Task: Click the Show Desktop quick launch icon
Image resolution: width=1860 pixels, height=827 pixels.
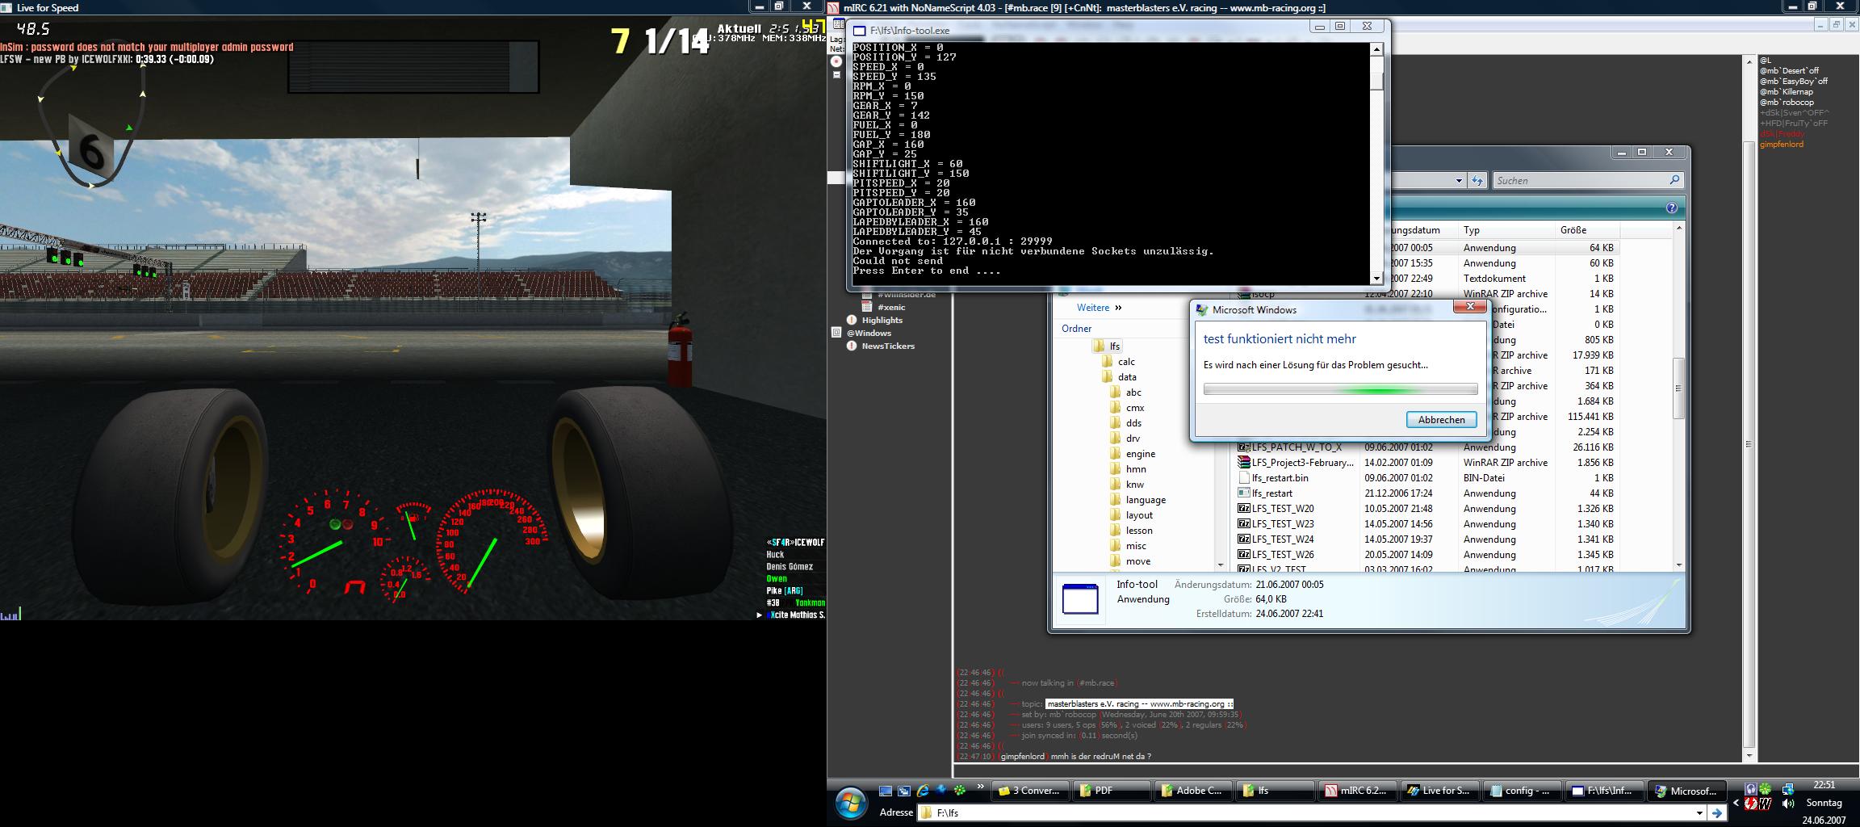Action: click(x=886, y=791)
